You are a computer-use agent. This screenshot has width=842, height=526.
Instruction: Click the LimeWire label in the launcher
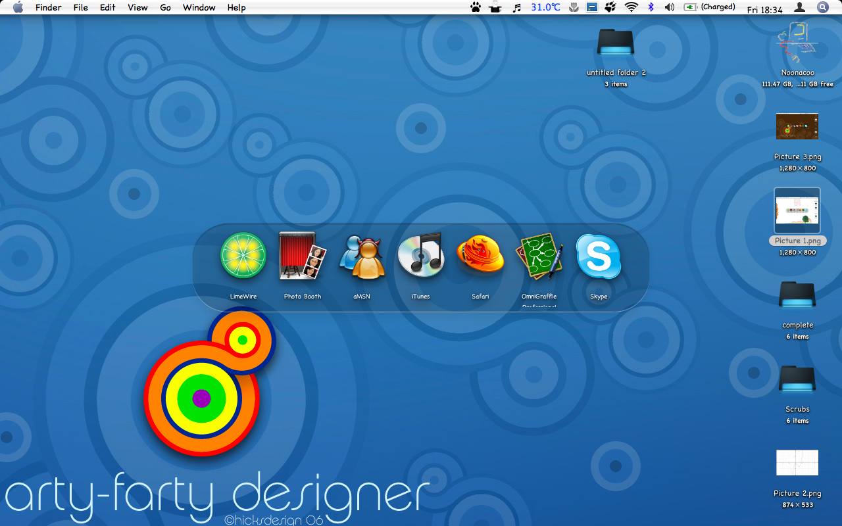(243, 297)
